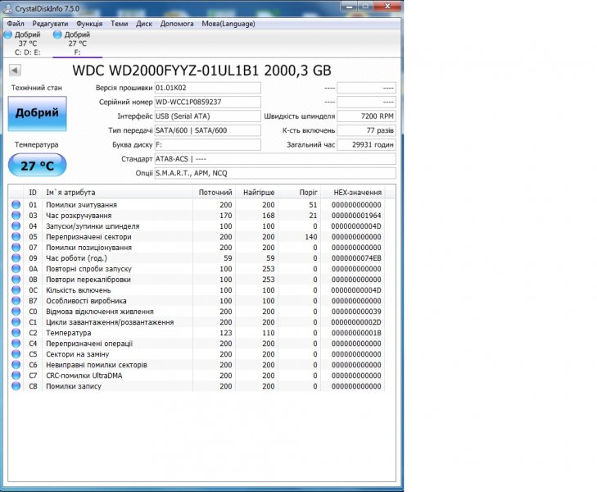Open the Файл menu
The width and height of the screenshot is (597, 492).
pyautogui.click(x=16, y=24)
